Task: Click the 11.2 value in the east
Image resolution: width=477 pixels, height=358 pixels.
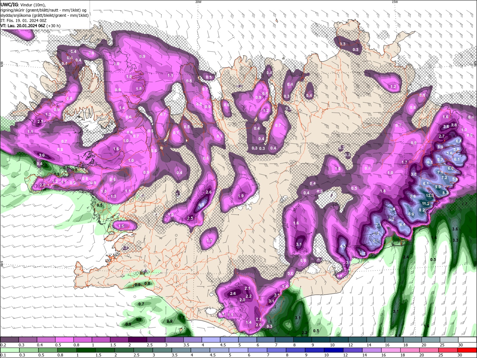Action: coord(426,204)
